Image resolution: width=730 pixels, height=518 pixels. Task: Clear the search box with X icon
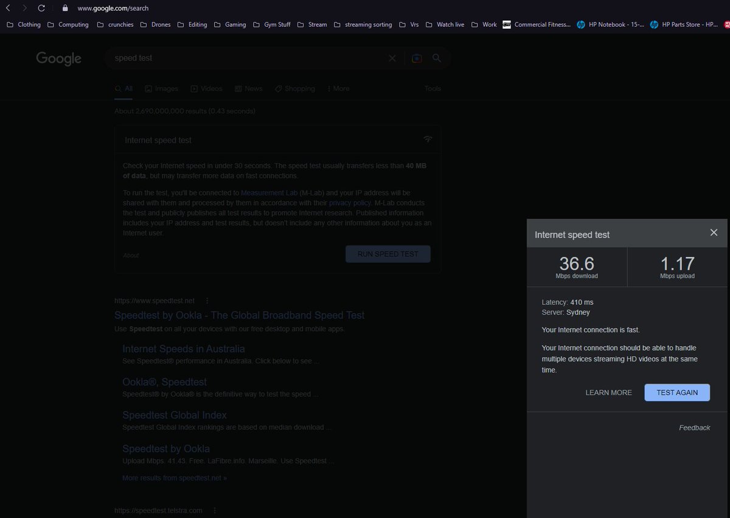tap(392, 58)
